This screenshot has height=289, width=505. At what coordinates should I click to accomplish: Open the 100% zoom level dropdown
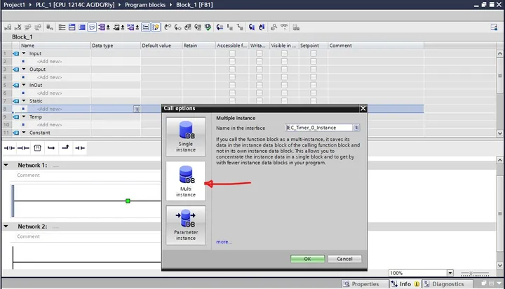point(450,273)
